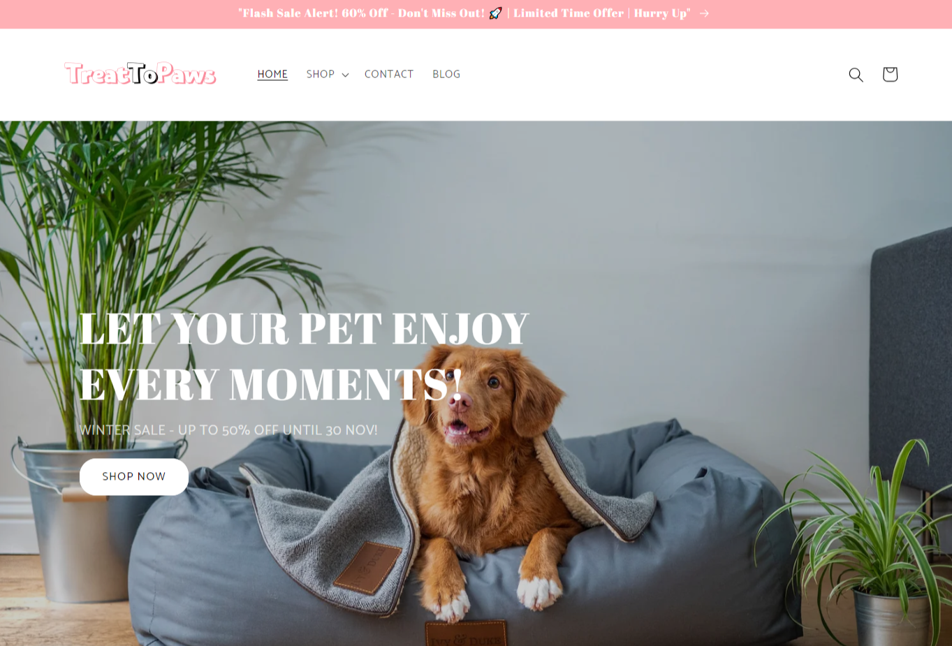Click the Hurry Up text in banner
This screenshot has width=952, height=646.
662,13
